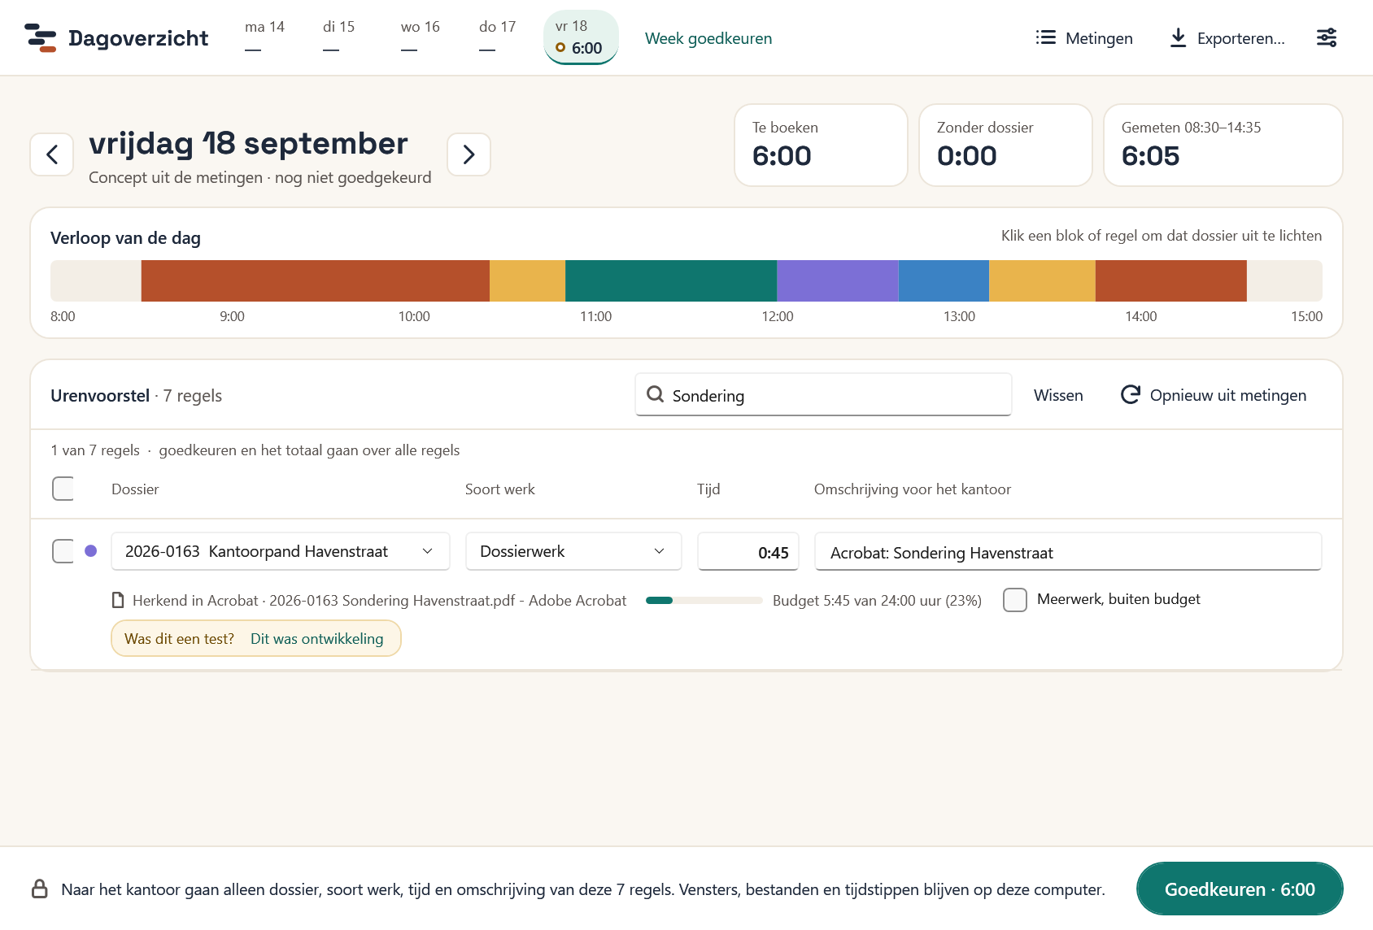
Task: Click the teal timeline block at 11:00
Action: pyautogui.click(x=671, y=280)
